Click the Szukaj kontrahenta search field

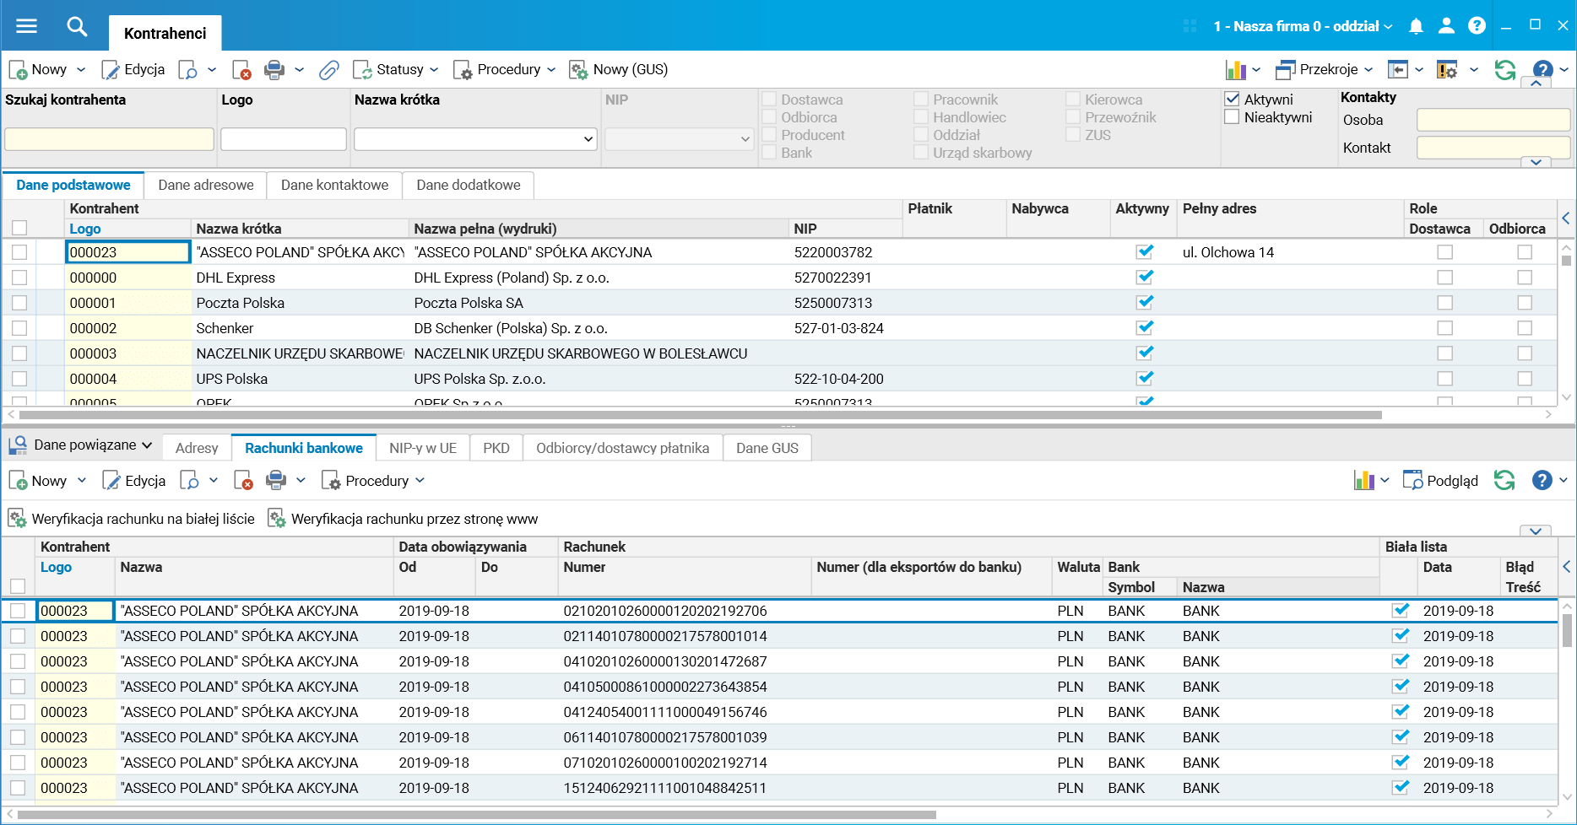109,139
